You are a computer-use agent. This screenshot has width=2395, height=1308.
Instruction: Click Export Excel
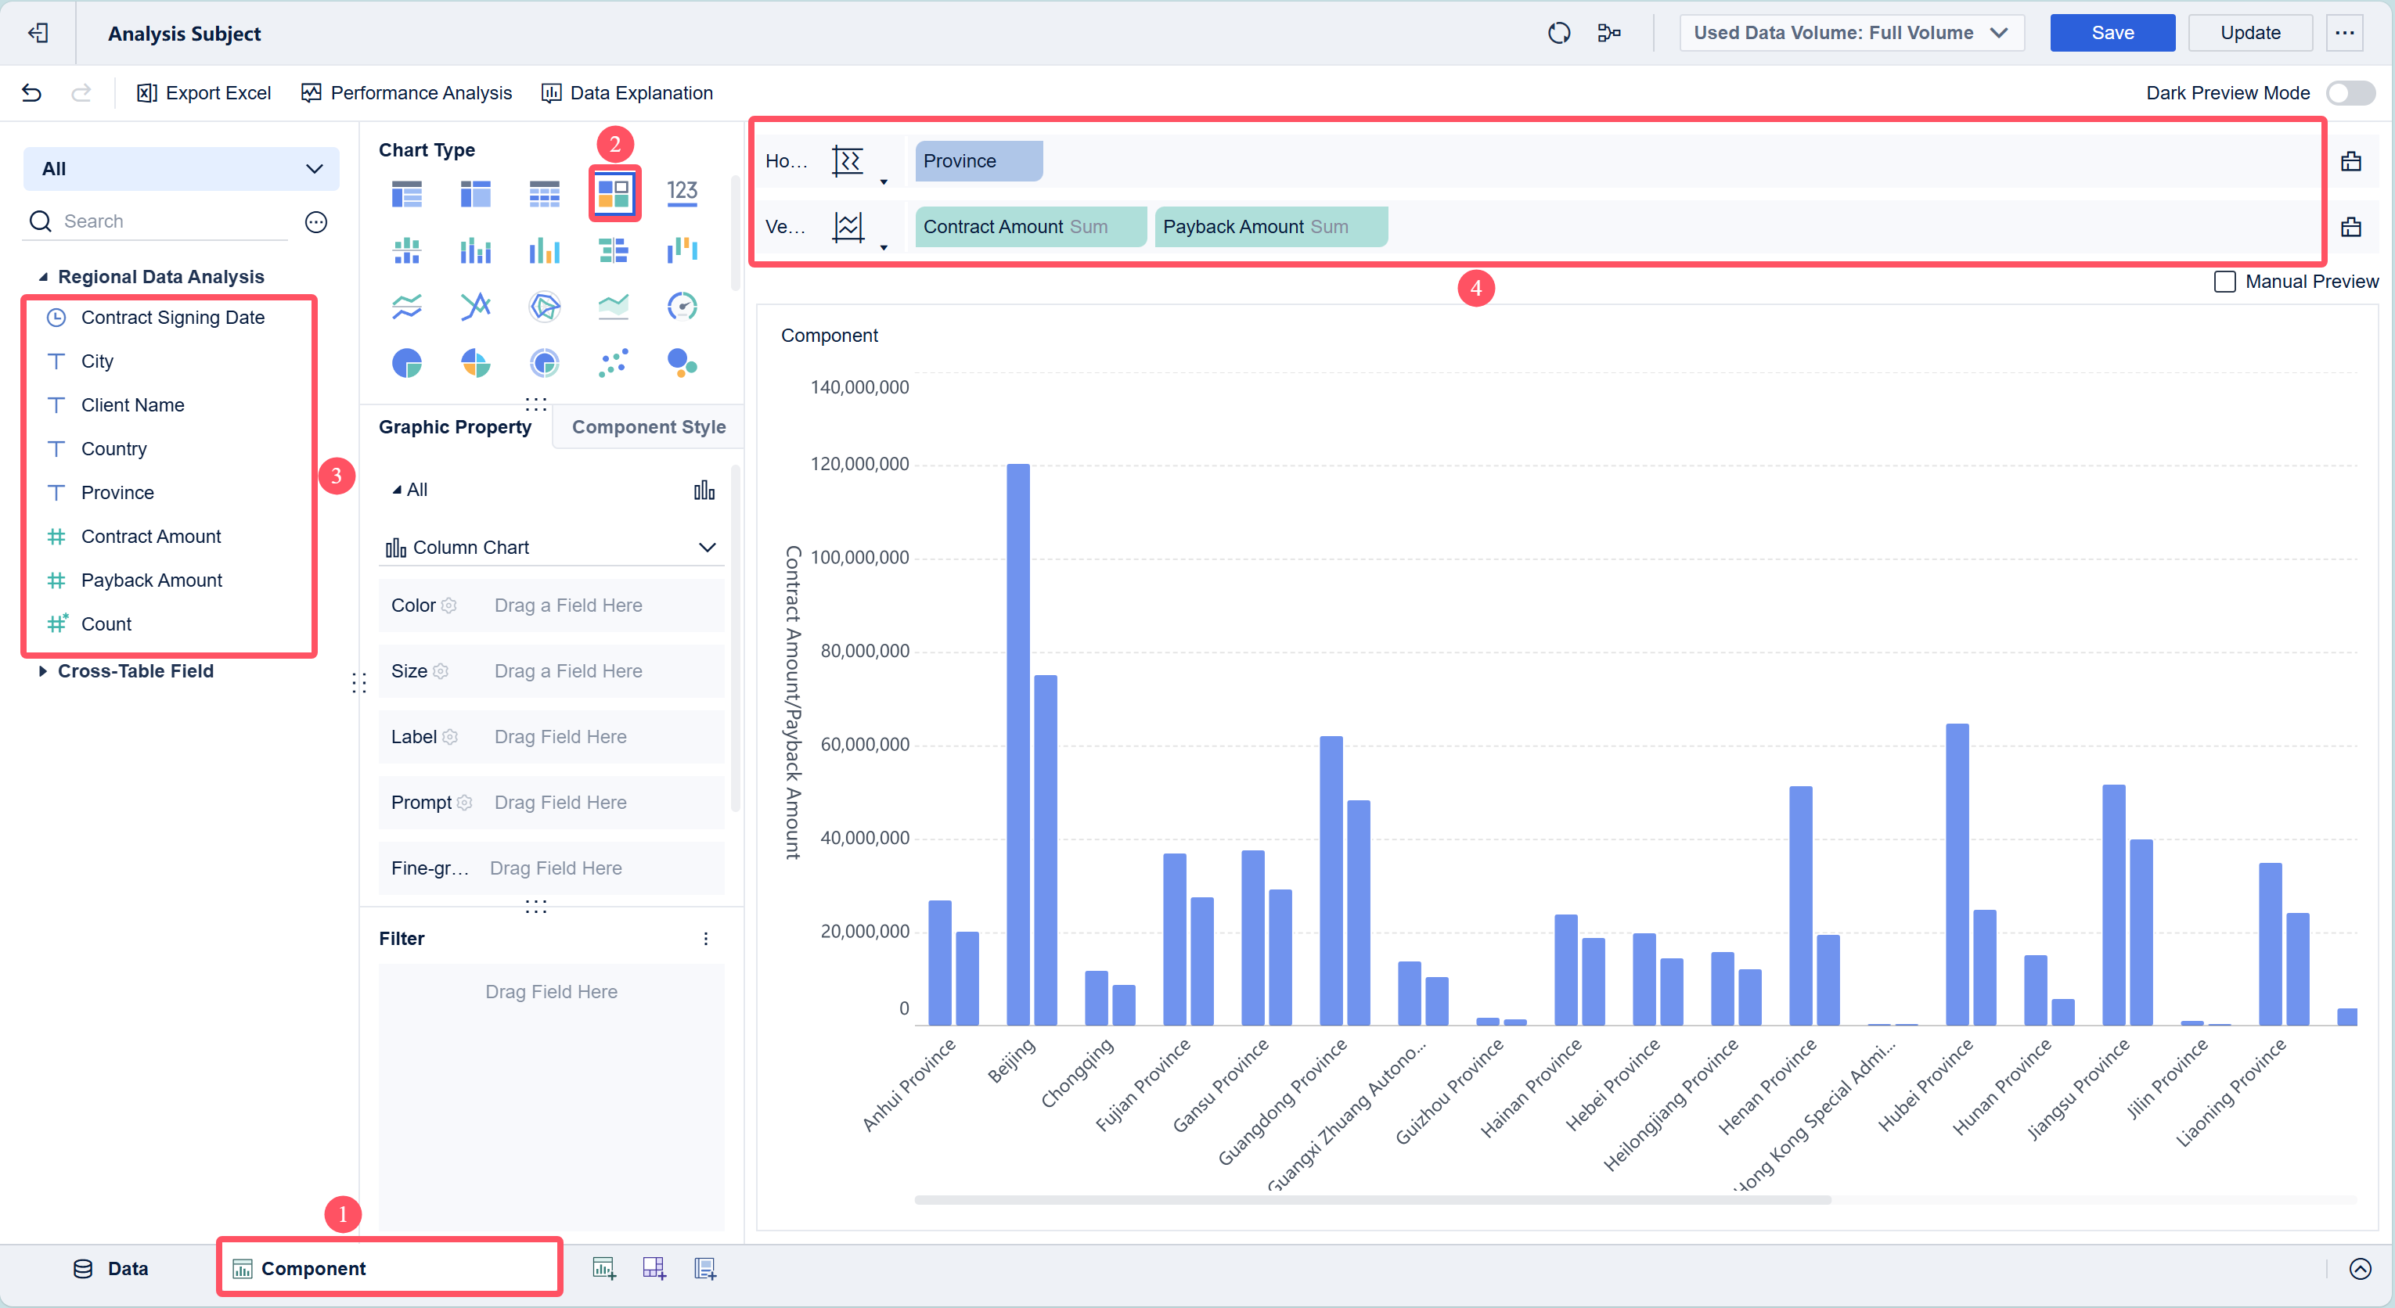(x=203, y=93)
